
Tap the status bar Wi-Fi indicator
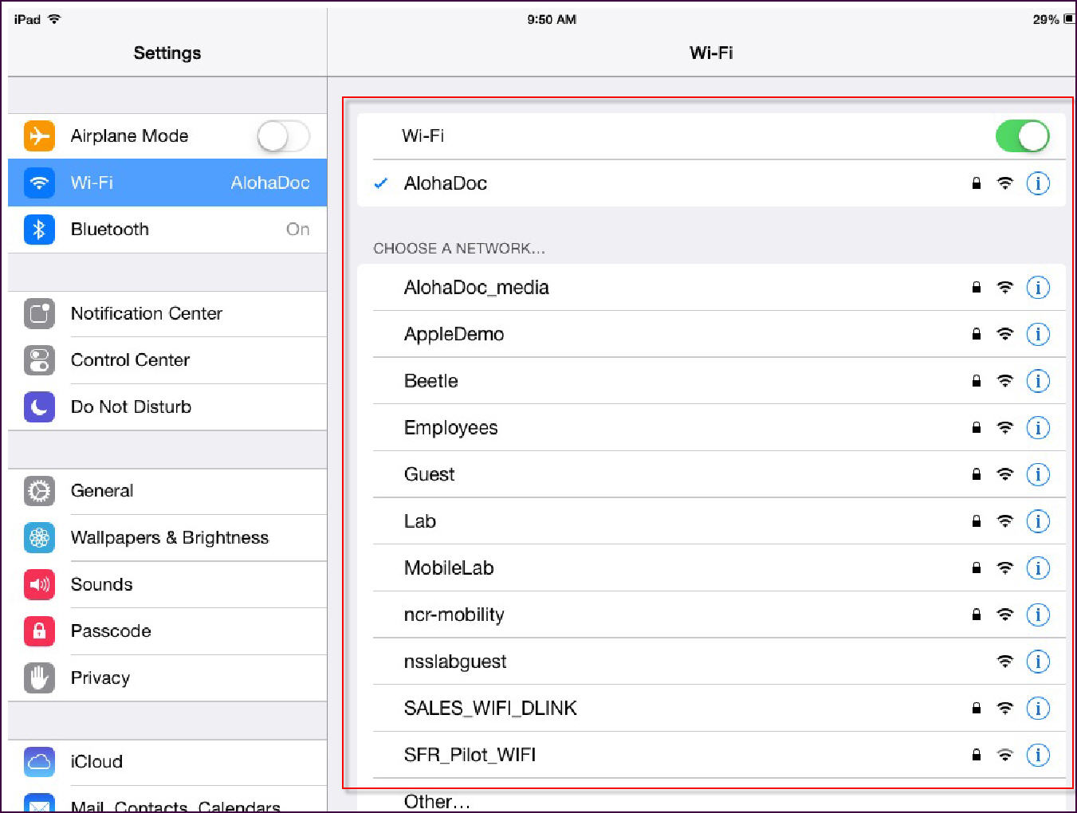[54, 19]
